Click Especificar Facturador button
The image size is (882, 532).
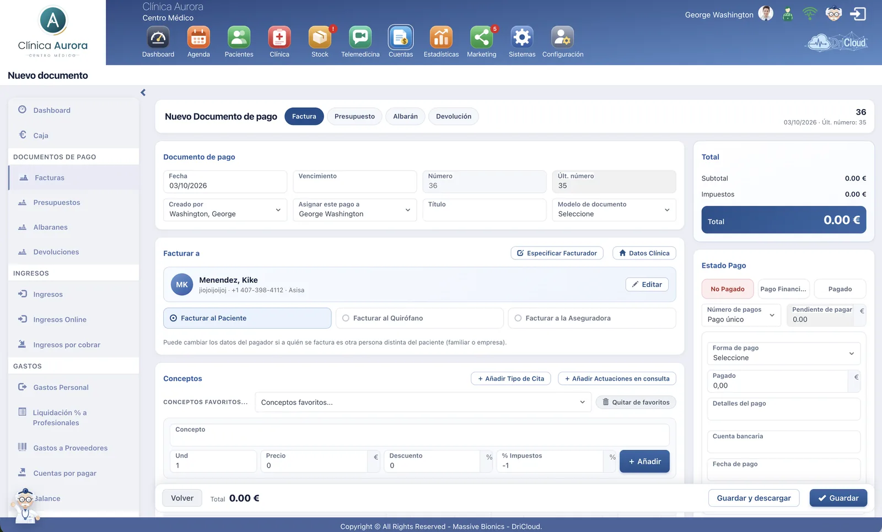click(x=557, y=253)
